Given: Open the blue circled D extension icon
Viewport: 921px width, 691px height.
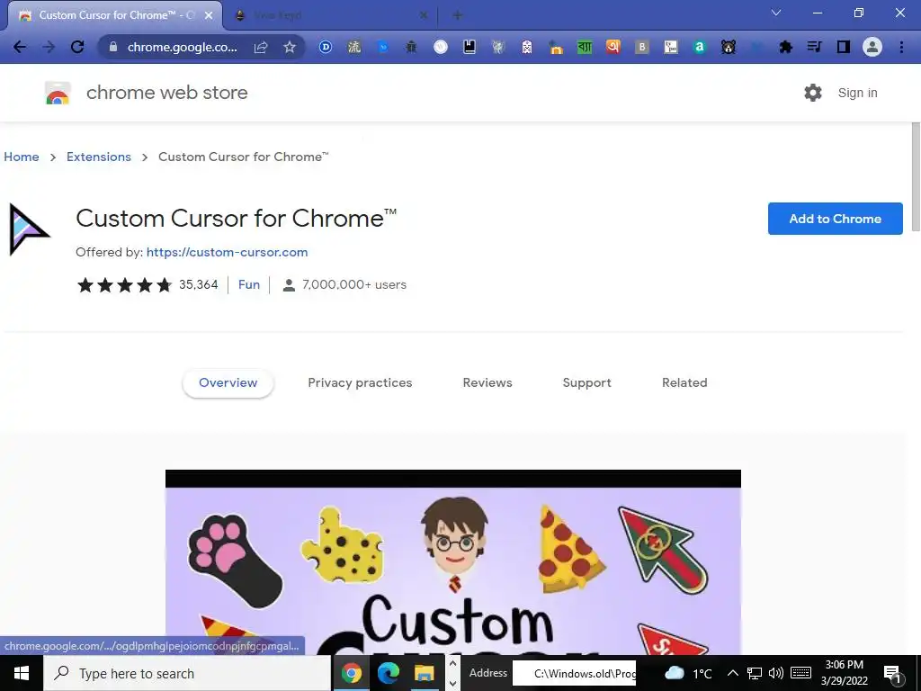Looking at the screenshot, I should point(325,47).
